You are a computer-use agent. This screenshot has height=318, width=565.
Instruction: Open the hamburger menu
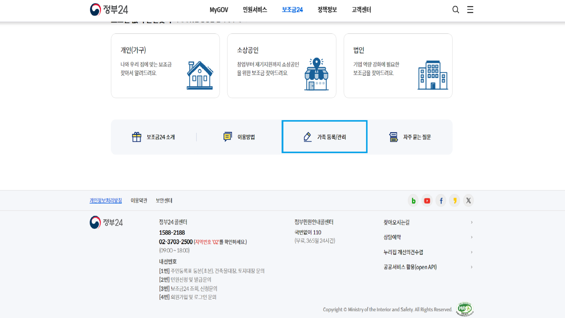pos(470,9)
